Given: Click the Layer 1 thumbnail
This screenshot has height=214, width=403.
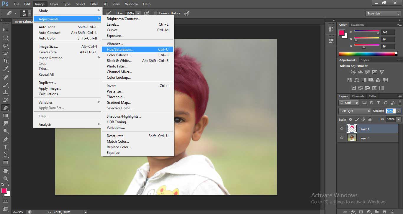Looking at the screenshot, I should (x=352, y=129).
